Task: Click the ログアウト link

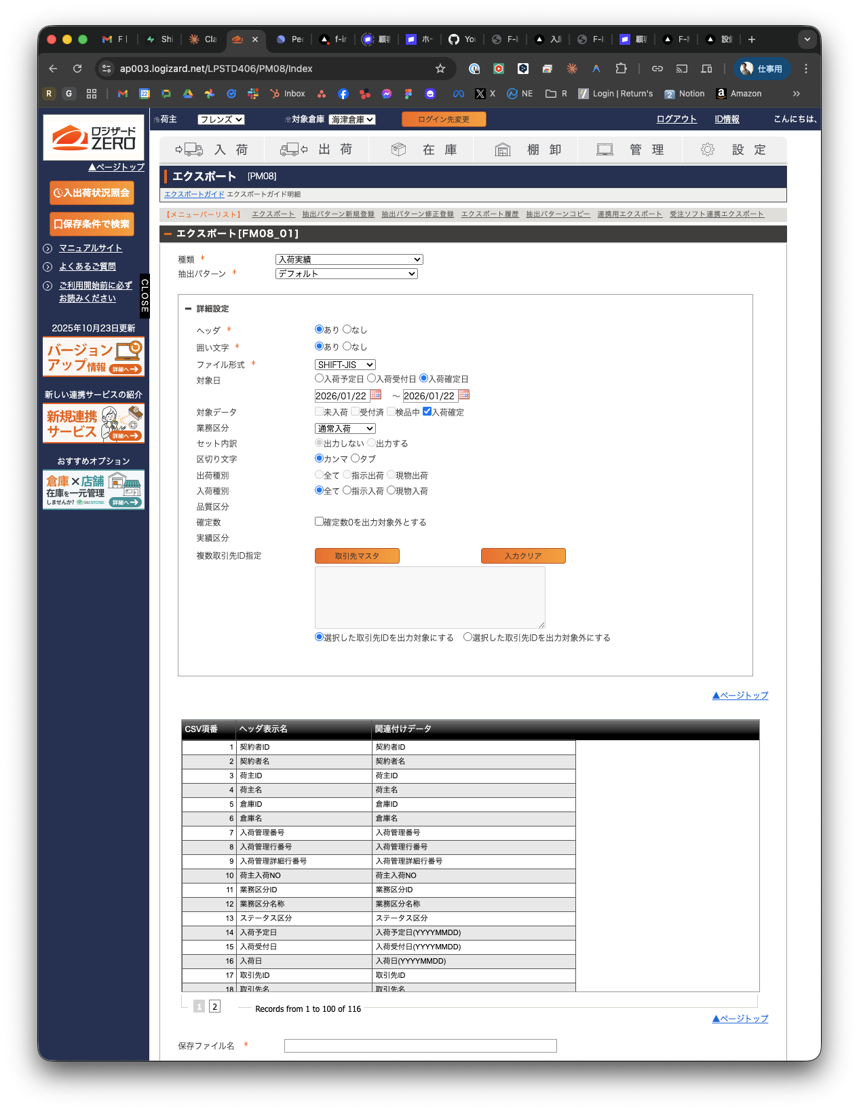Action: 676,120
